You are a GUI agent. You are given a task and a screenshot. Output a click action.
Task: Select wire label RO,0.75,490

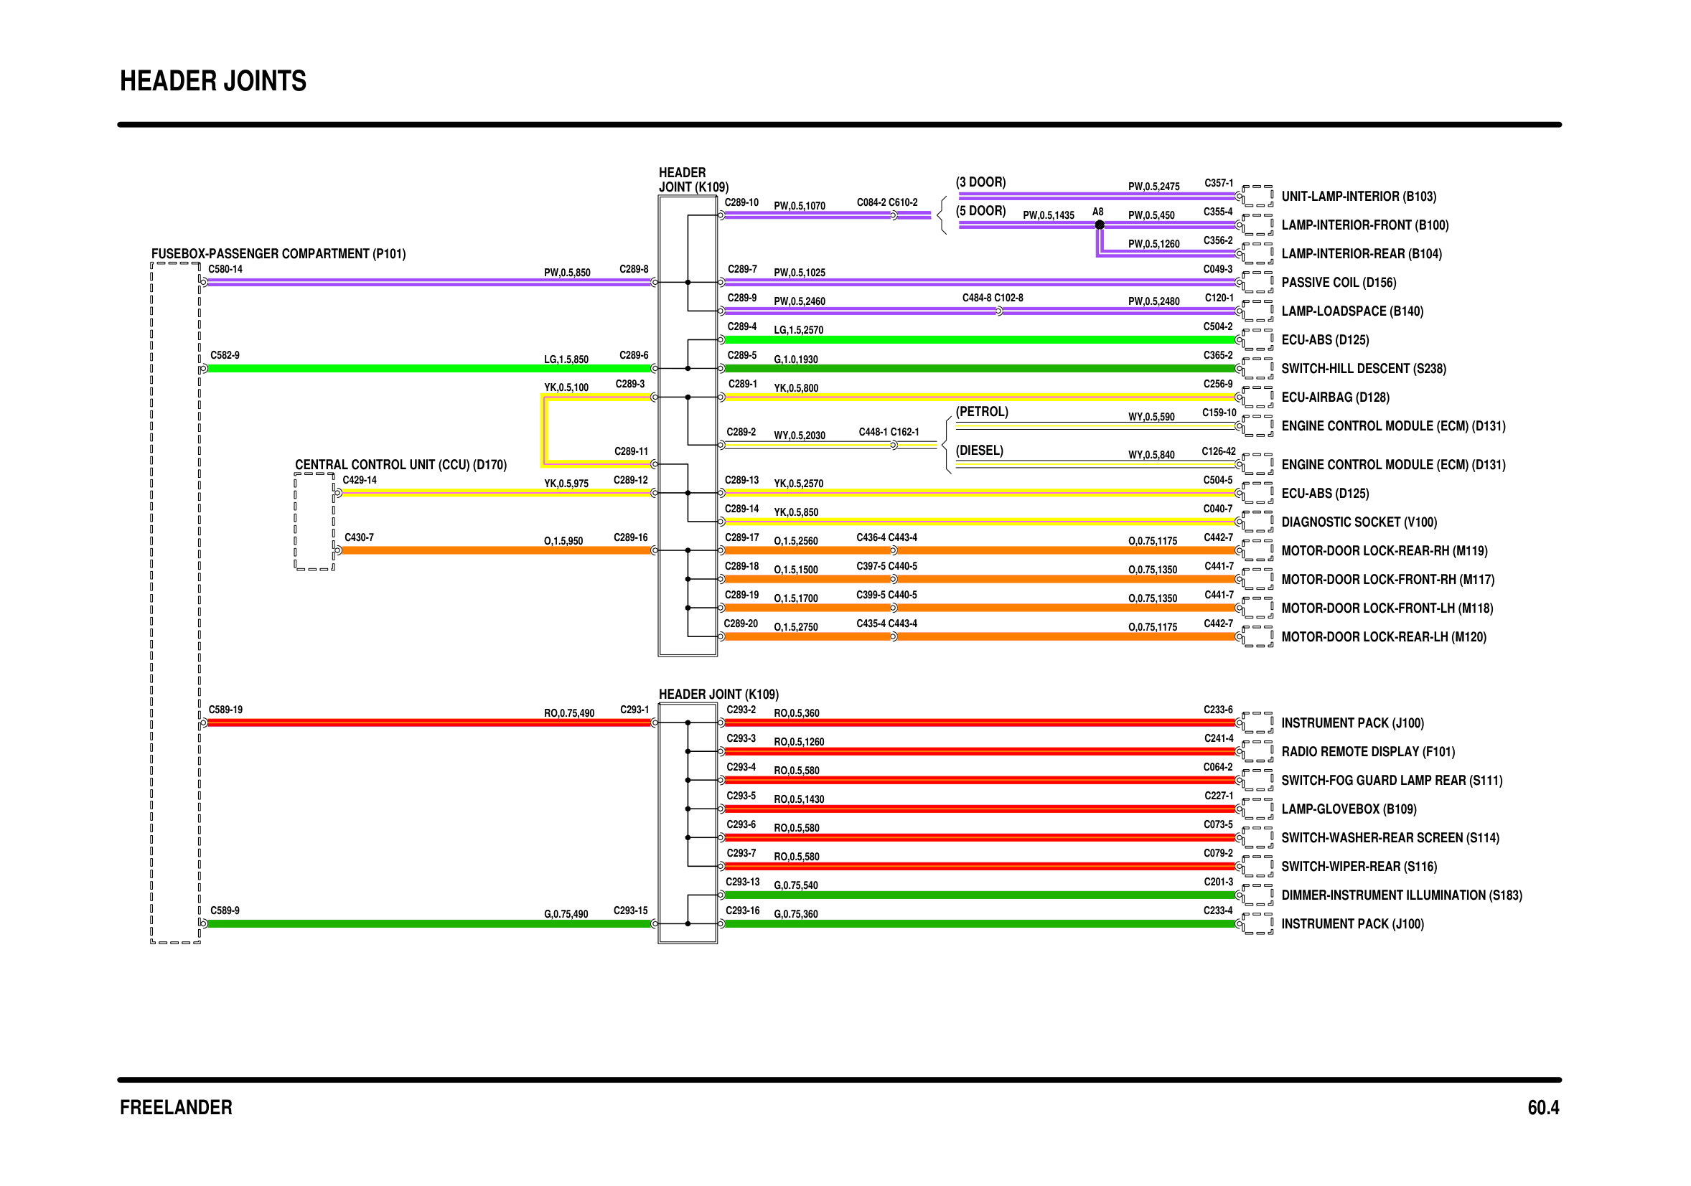tap(568, 713)
